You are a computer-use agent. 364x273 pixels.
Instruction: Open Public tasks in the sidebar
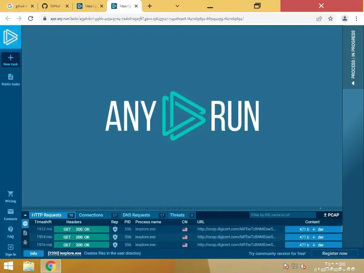pos(10,80)
